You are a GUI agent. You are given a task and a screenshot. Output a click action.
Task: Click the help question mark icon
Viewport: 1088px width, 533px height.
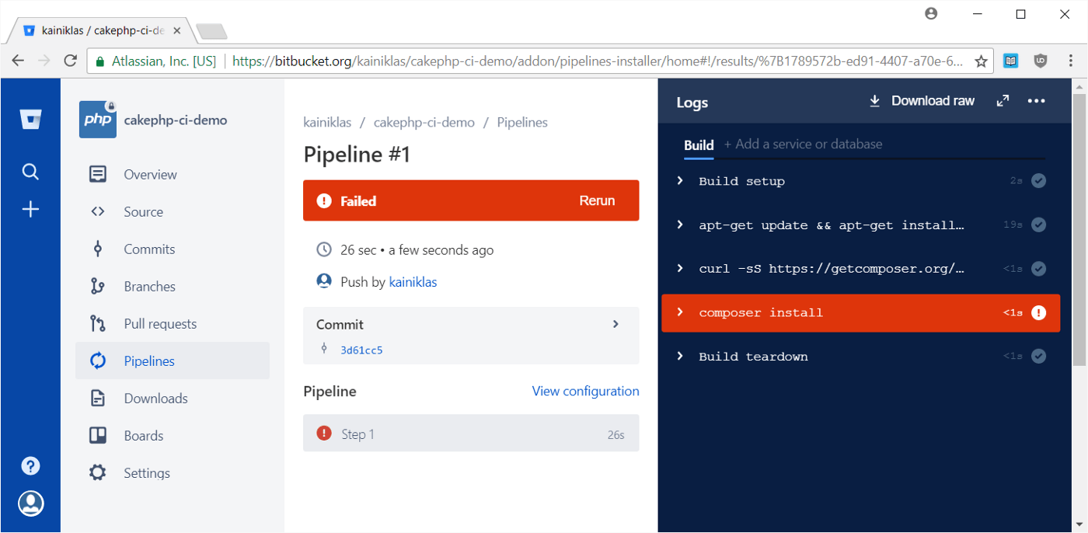coord(30,465)
